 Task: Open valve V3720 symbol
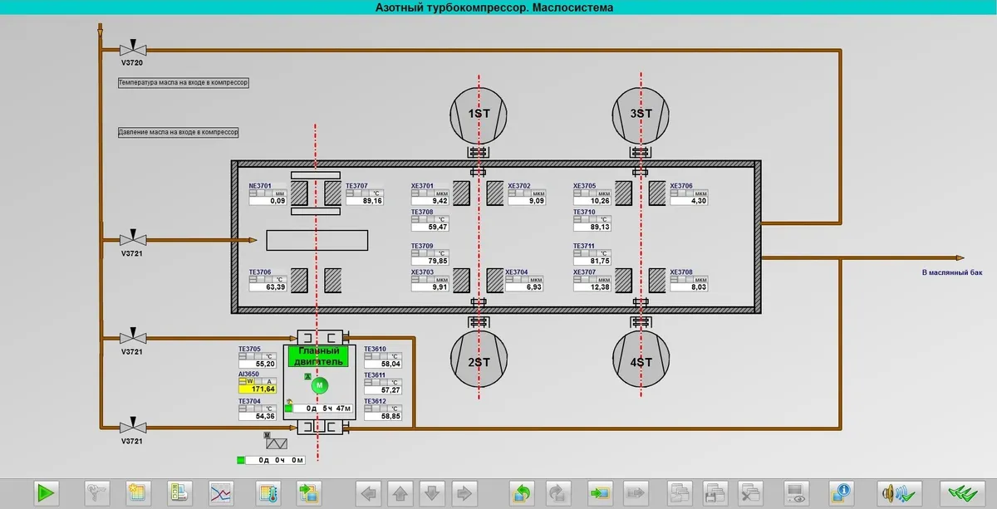pyautogui.click(x=132, y=49)
